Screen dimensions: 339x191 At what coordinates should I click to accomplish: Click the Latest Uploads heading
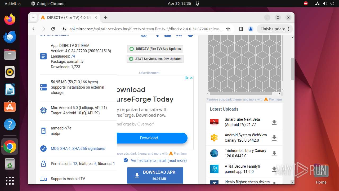click(x=224, y=109)
